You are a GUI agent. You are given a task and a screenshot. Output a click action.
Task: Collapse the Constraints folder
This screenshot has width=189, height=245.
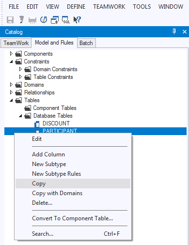point(11,61)
